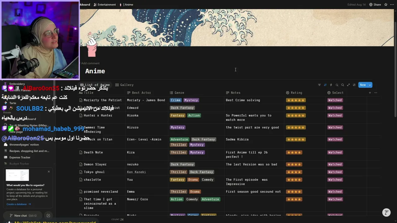The width and height of the screenshot is (397, 223).
Task: Open the floating AI assistant button
Action: pyautogui.click(x=386, y=212)
